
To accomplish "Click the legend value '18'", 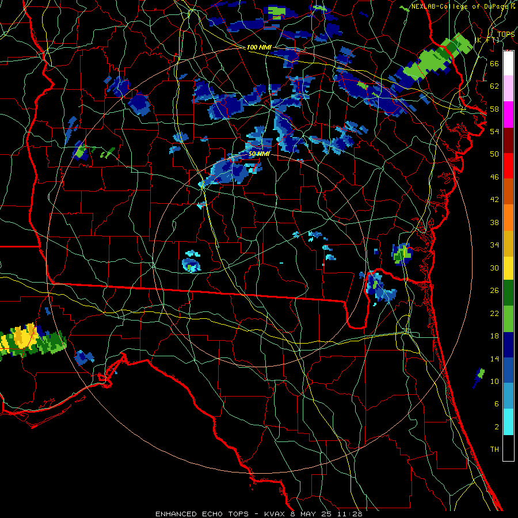I will point(494,336).
